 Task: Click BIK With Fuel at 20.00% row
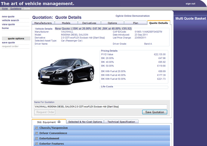pos(133,71)
